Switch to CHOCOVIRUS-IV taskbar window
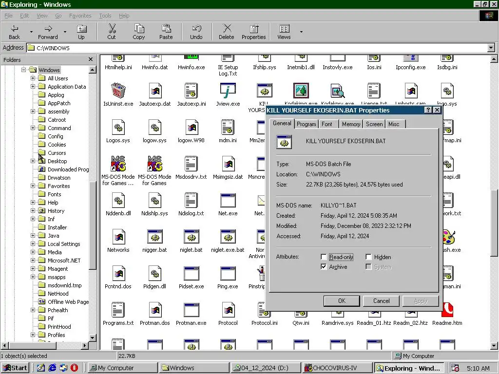The width and height of the screenshot is (499, 374). (x=337, y=368)
